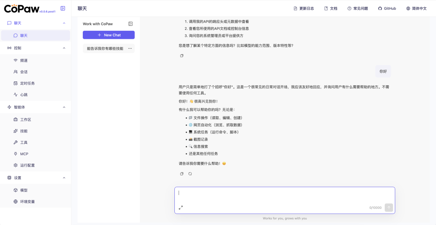Copy the 你好 greeting response

[x=182, y=174]
